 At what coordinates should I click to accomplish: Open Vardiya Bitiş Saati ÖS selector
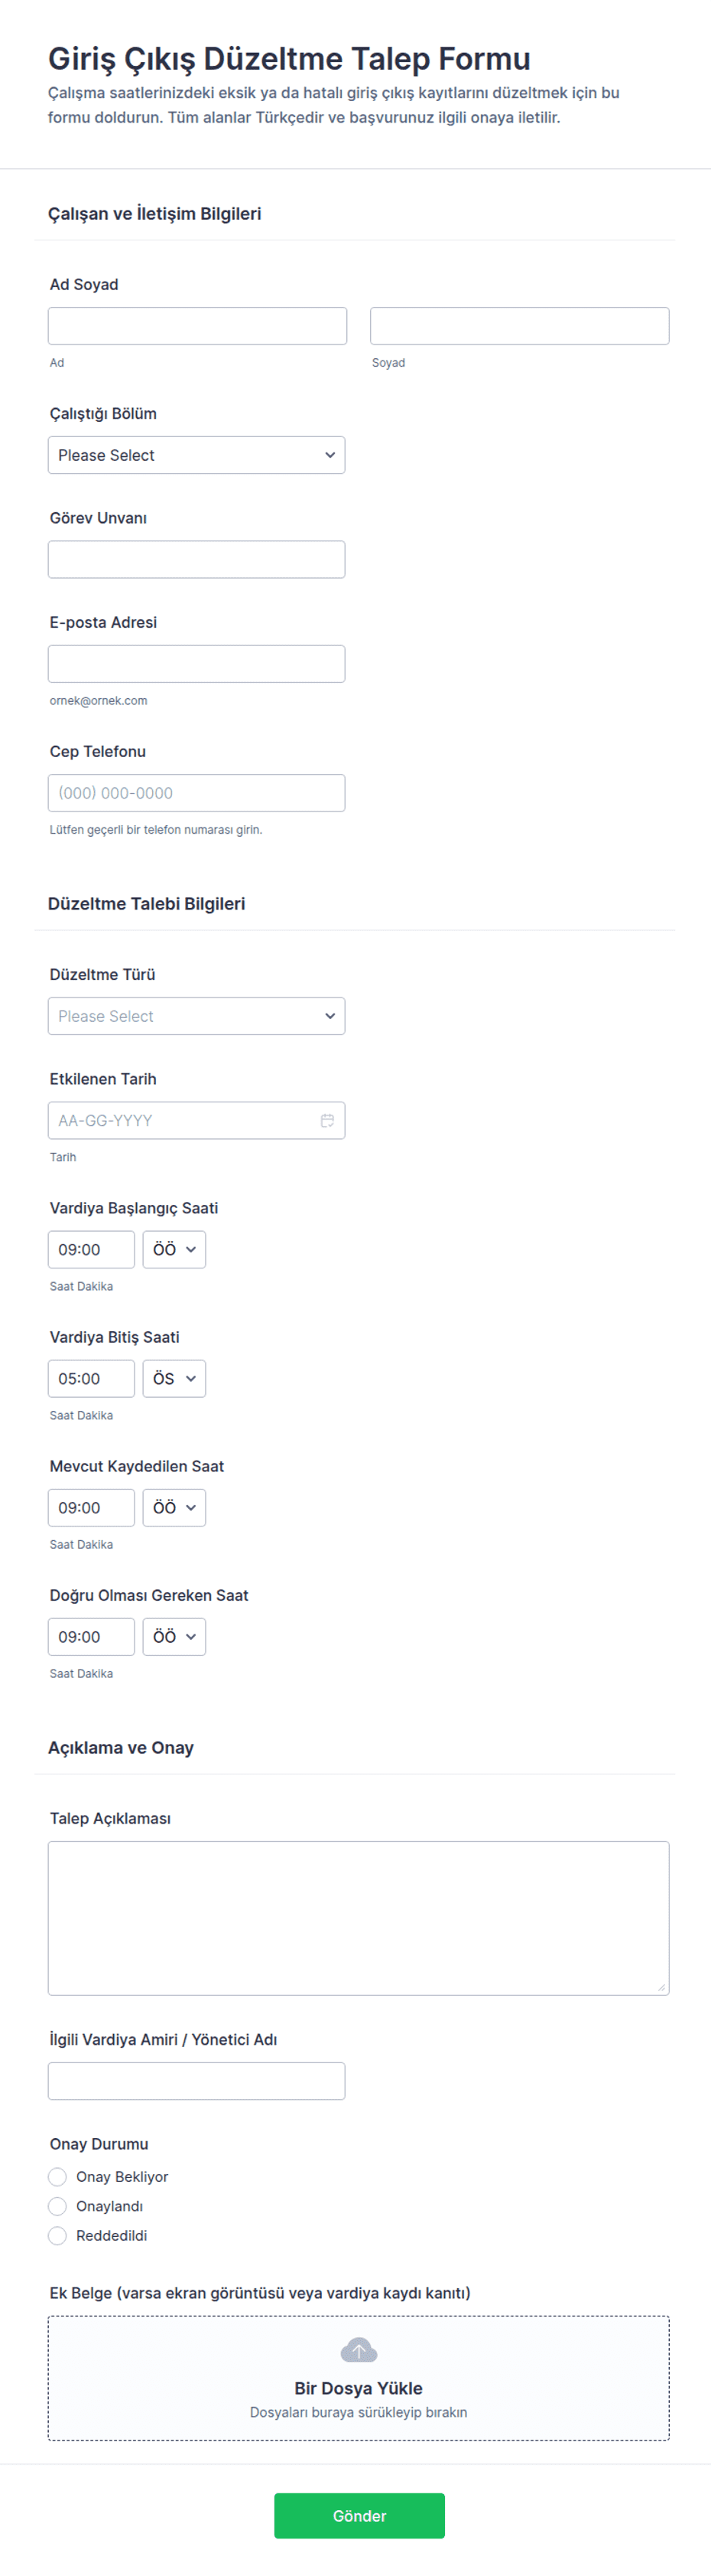click(174, 1378)
